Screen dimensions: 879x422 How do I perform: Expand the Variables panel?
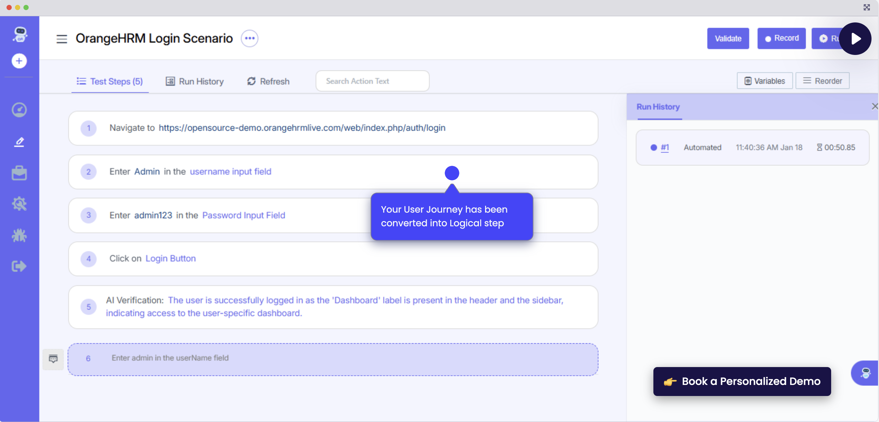[x=764, y=81]
